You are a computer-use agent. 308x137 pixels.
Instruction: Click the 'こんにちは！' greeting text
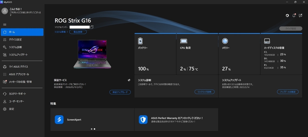coord(16,9)
